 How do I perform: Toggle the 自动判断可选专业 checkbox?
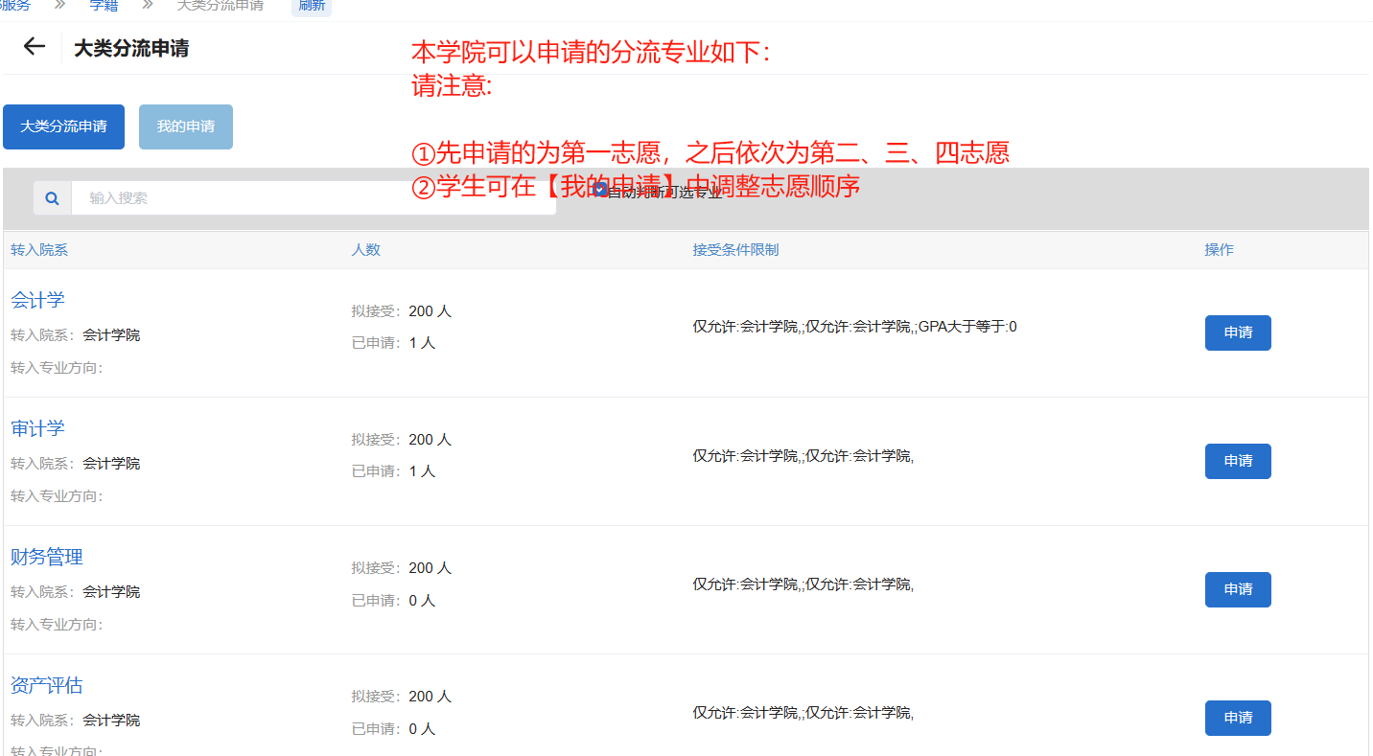tap(600, 190)
